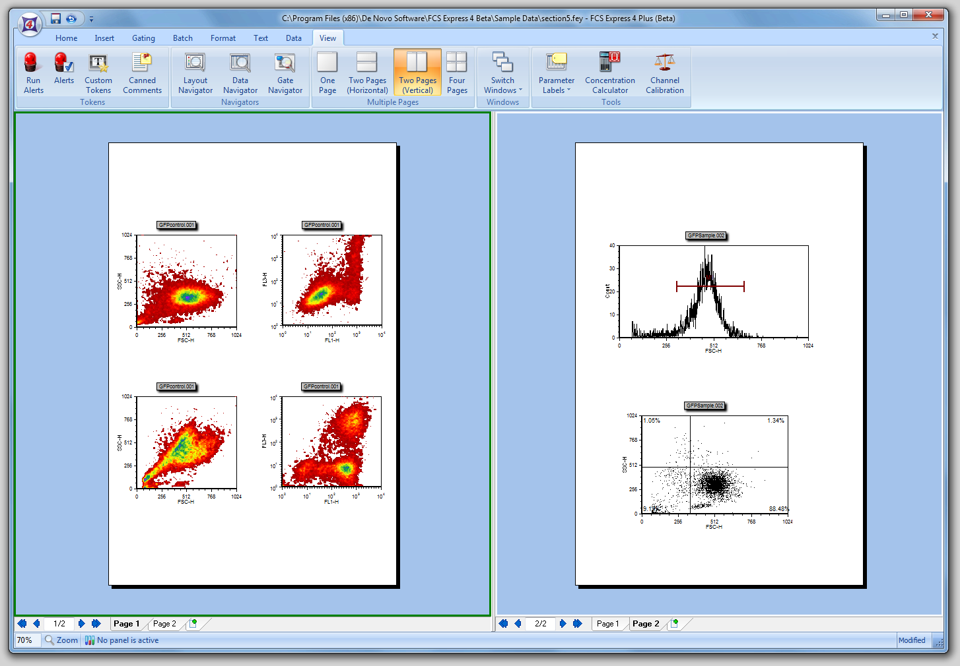
Task: Insert Custom Tokens
Action: (x=98, y=73)
